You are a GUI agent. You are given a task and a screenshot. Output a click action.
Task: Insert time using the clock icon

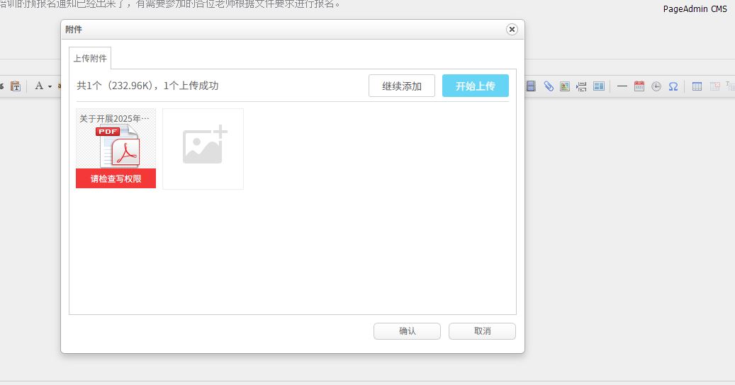[656, 86]
